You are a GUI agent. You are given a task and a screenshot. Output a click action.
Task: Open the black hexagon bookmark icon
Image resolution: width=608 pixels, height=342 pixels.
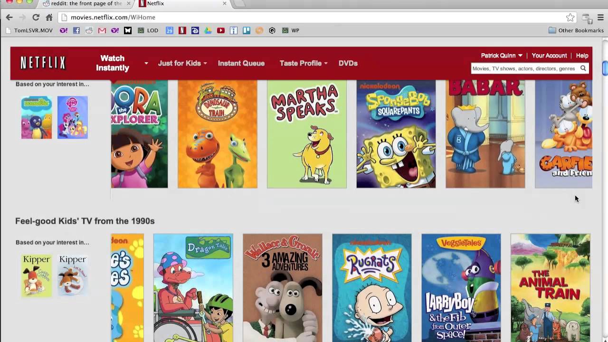[272, 30]
